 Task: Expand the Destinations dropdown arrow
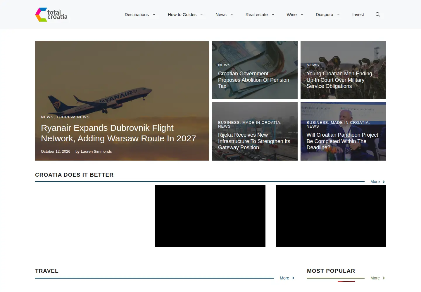(154, 15)
